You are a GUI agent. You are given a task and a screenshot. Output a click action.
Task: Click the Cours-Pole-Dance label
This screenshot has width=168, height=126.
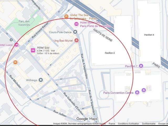(x=60, y=32)
